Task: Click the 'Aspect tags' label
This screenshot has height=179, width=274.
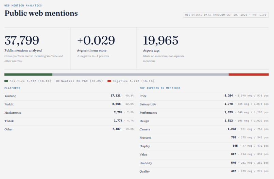Action: point(151,50)
